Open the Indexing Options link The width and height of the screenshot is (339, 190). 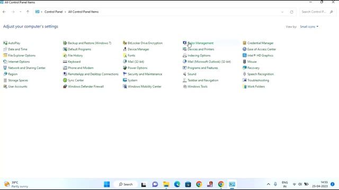(x=199, y=55)
